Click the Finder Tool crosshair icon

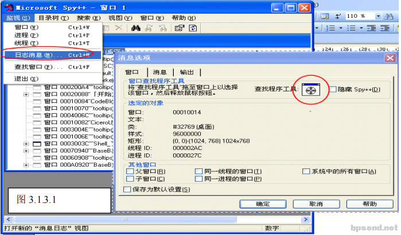pyautogui.click(x=311, y=90)
